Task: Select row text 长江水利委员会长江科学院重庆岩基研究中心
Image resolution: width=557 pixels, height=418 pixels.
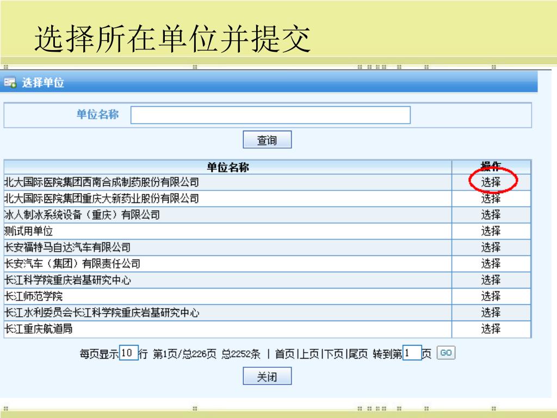Action: point(102,312)
